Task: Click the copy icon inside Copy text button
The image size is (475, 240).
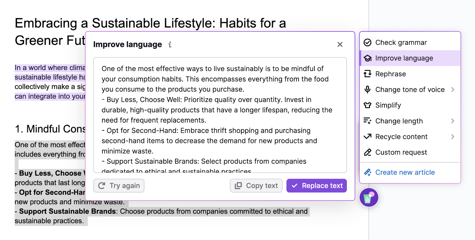Action: coord(238,185)
